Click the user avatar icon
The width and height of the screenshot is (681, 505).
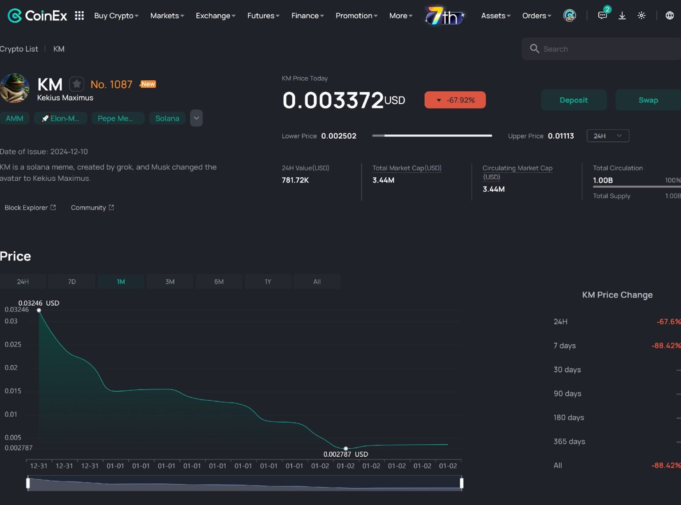(569, 16)
